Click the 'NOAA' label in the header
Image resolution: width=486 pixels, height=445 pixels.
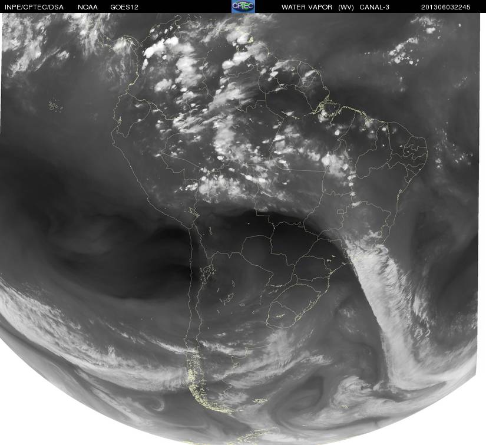(88, 7)
